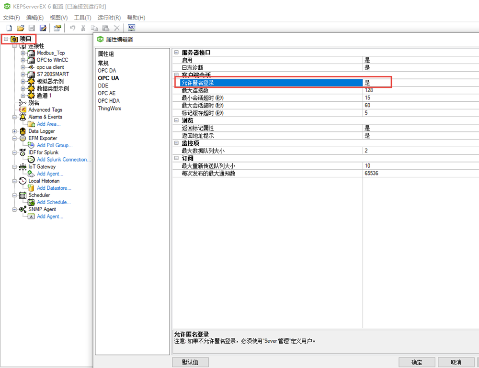Click the Add Area... link
479x368 pixels.
click(x=48, y=124)
